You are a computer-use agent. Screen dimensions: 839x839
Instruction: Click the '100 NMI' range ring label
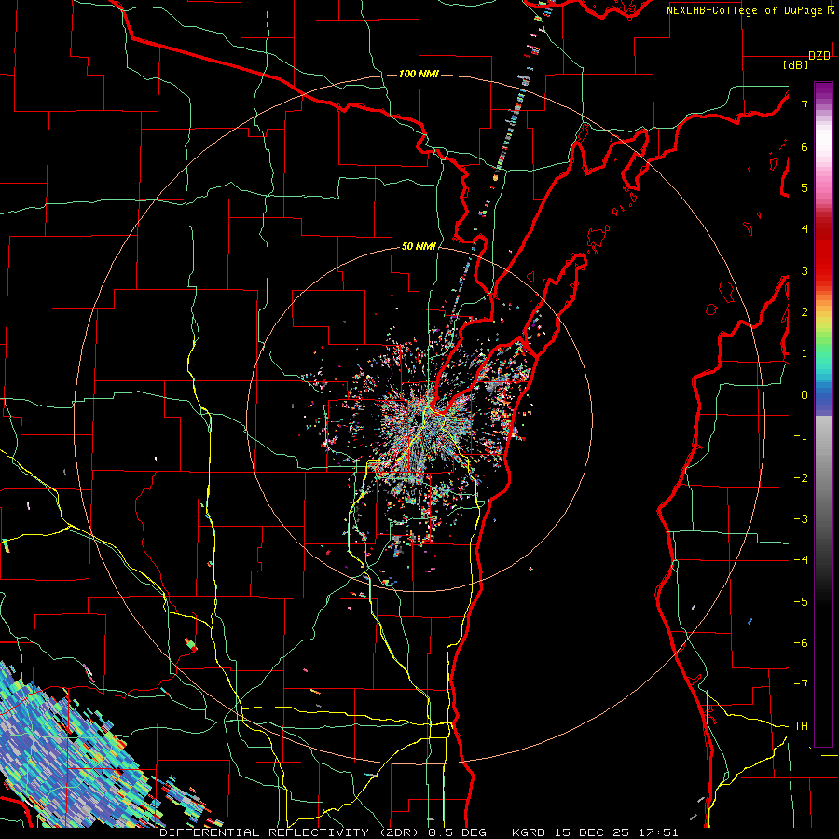tap(419, 74)
